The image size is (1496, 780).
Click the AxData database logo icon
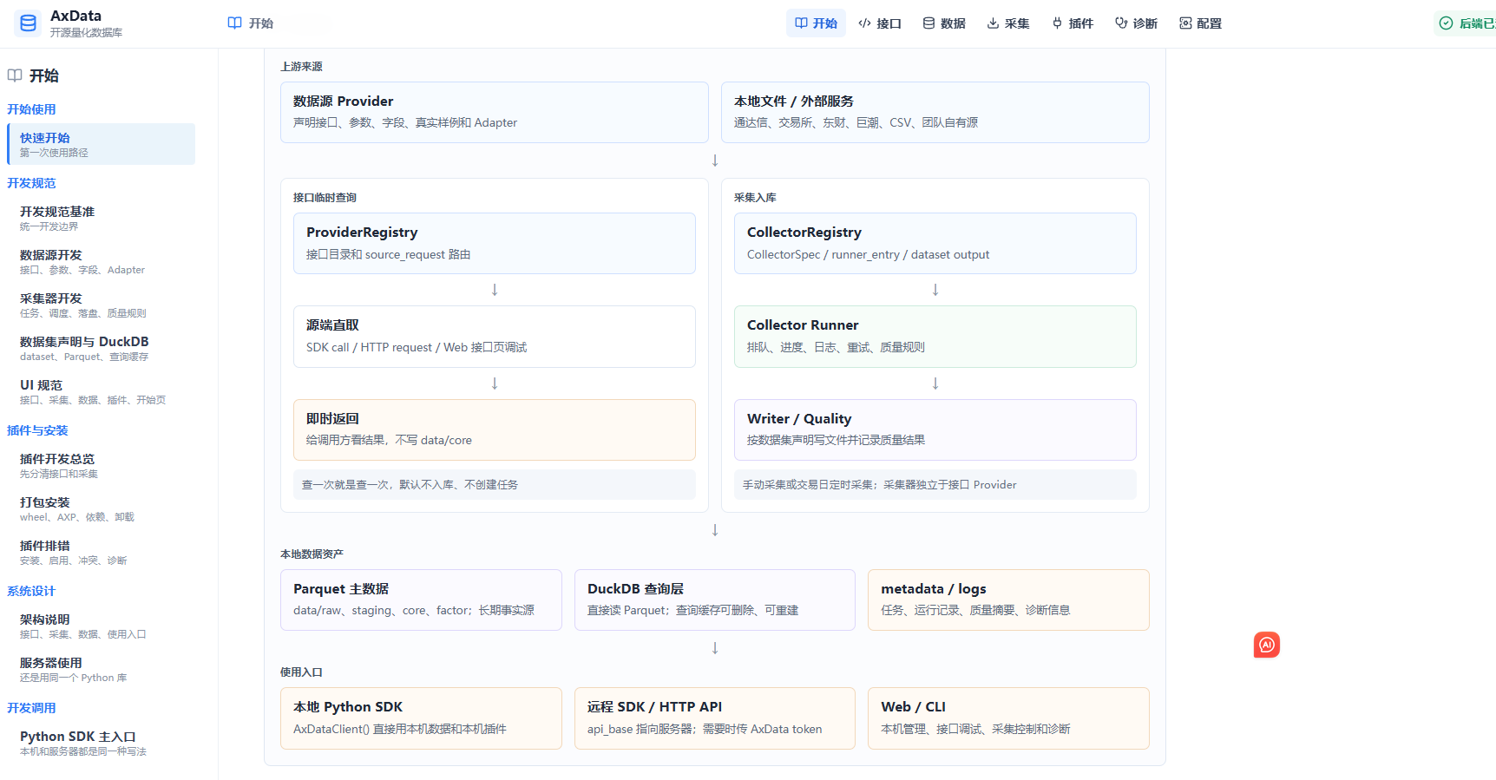(x=28, y=23)
